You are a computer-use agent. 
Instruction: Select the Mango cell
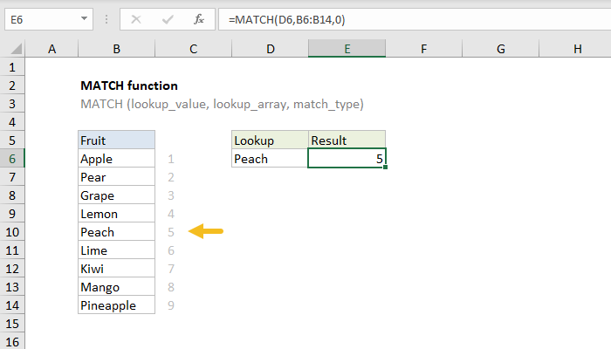tap(116, 287)
